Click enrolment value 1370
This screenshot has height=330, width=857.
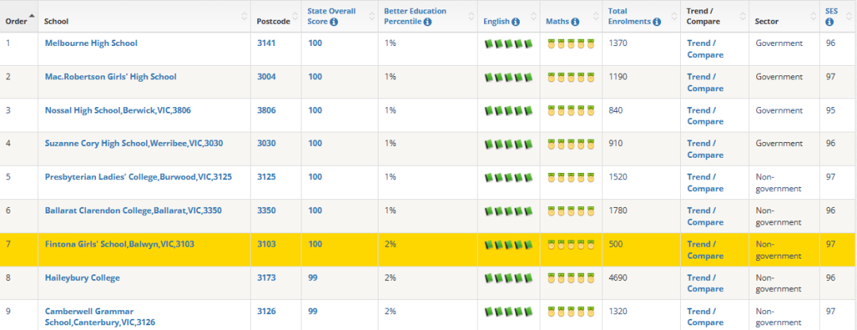coord(617,43)
